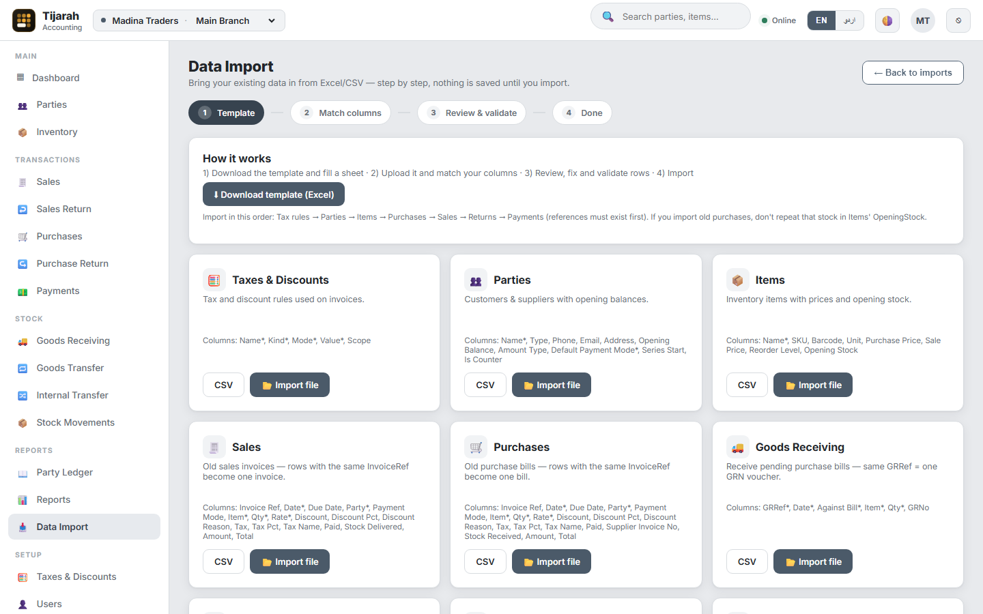Open the MT user avatar menu
This screenshot has height=614, width=983.
coord(923,20)
